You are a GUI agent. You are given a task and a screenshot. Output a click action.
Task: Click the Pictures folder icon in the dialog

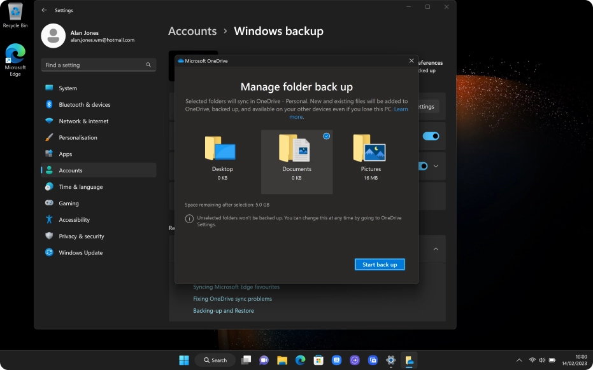370,147
